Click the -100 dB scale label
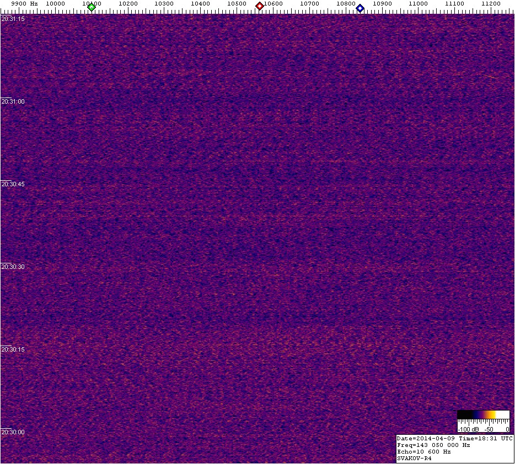The width and height of the screenshot is (515, 464). [x=469, y=429]
